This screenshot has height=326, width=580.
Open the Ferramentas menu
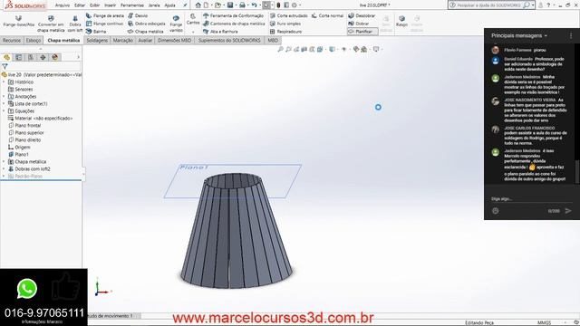coord(132,5)
